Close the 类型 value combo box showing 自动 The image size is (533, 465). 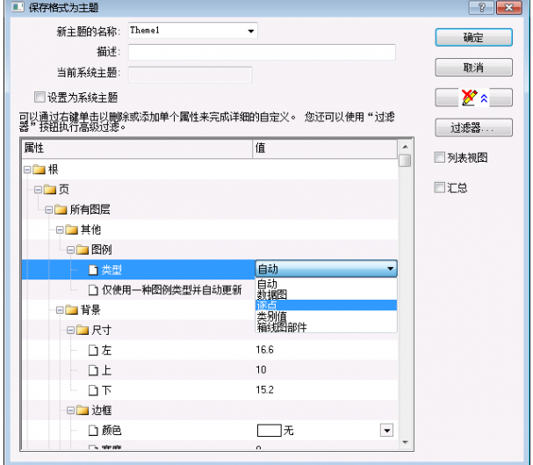[x=326, y=269]
